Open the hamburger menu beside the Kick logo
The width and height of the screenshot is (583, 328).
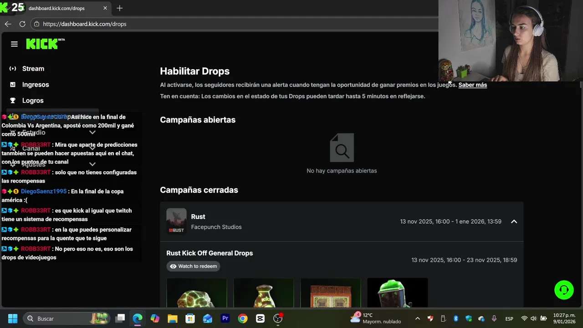click(14, 44)
